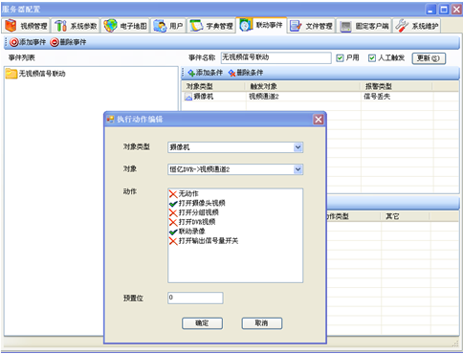Switch to the 用户 tab
This screenshot has height=354, width=463.
pyautogui.click(x=168, y=26)
